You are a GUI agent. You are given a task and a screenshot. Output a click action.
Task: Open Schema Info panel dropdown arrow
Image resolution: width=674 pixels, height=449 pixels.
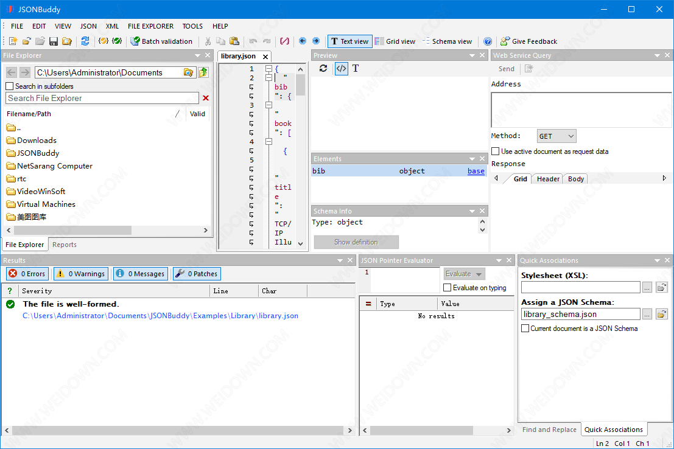tap(472, 211)
